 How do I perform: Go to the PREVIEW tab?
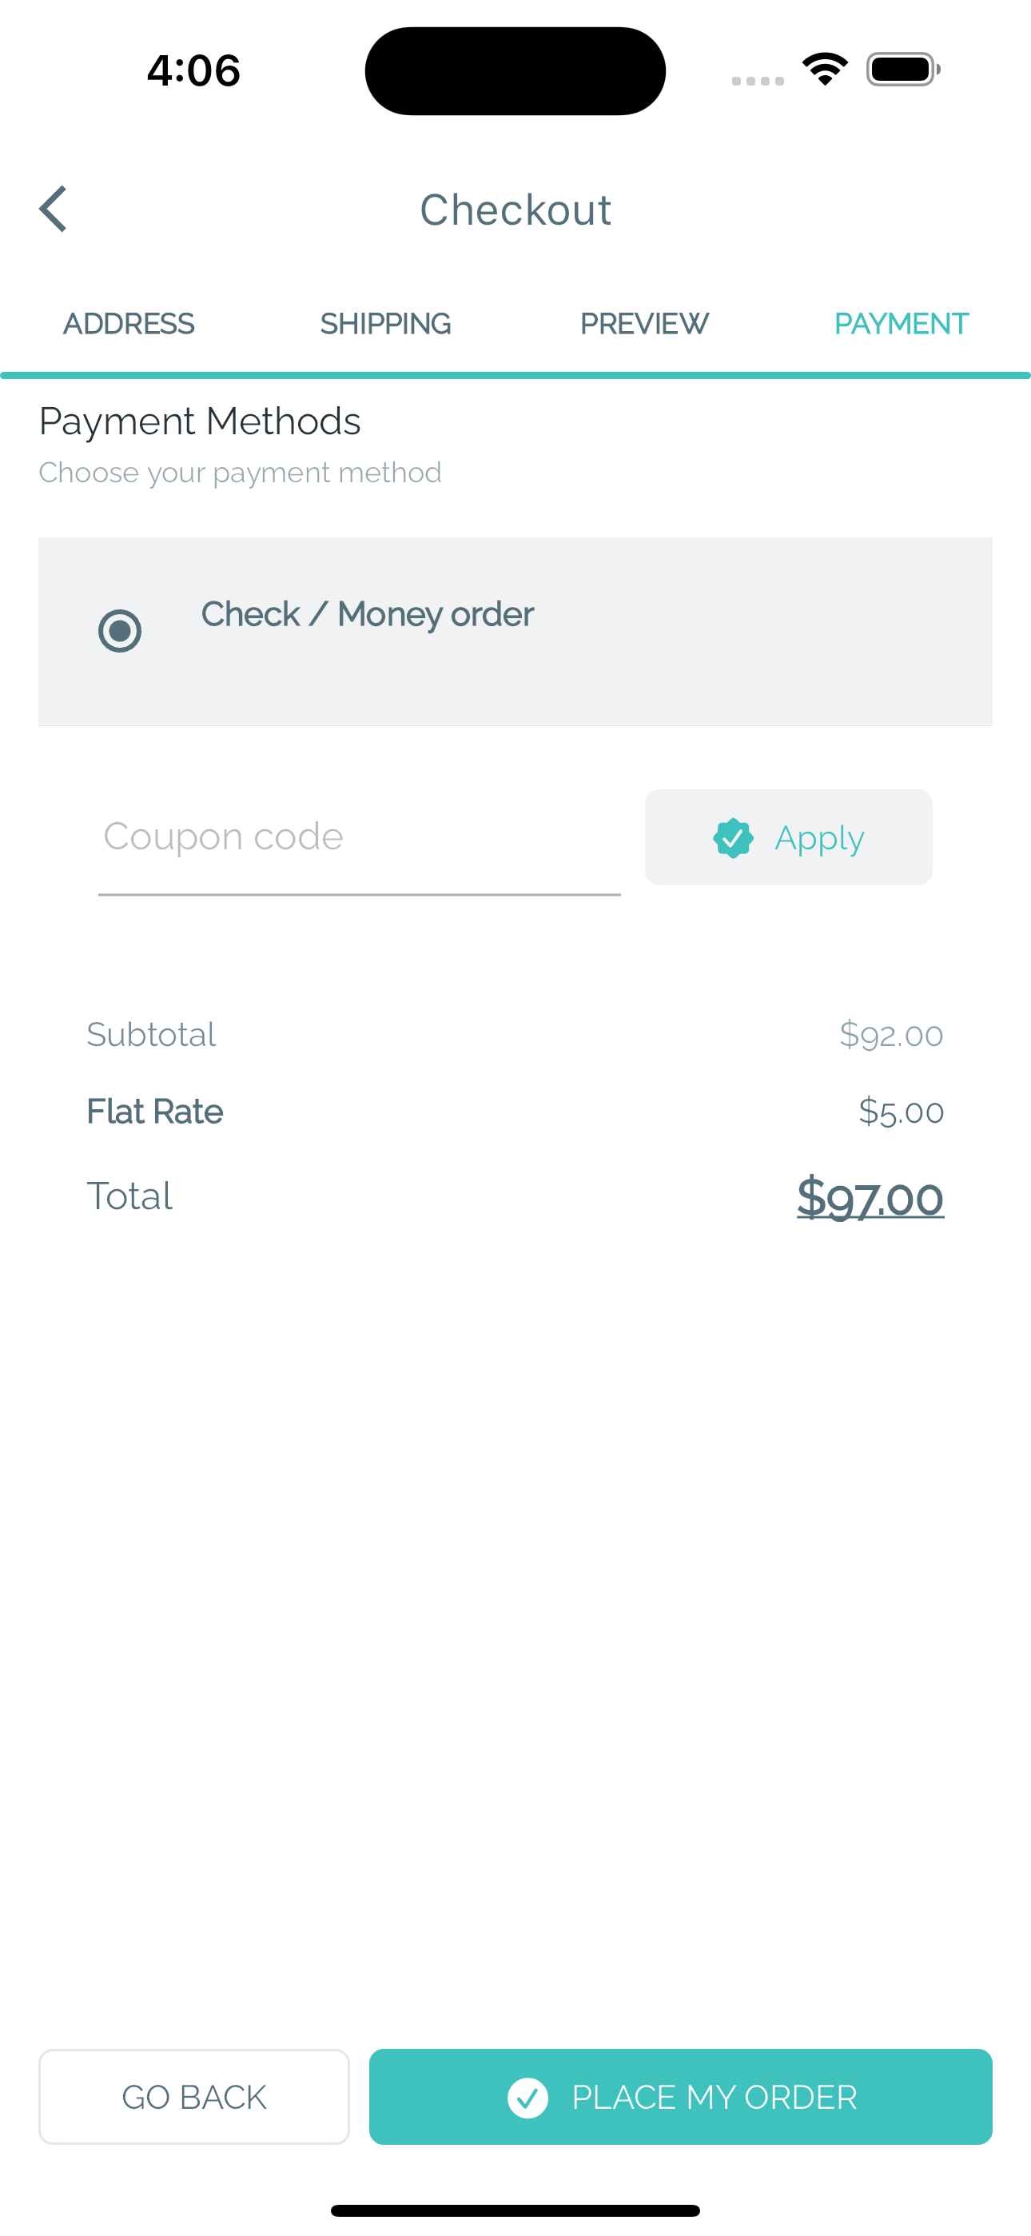pos(644,324)
